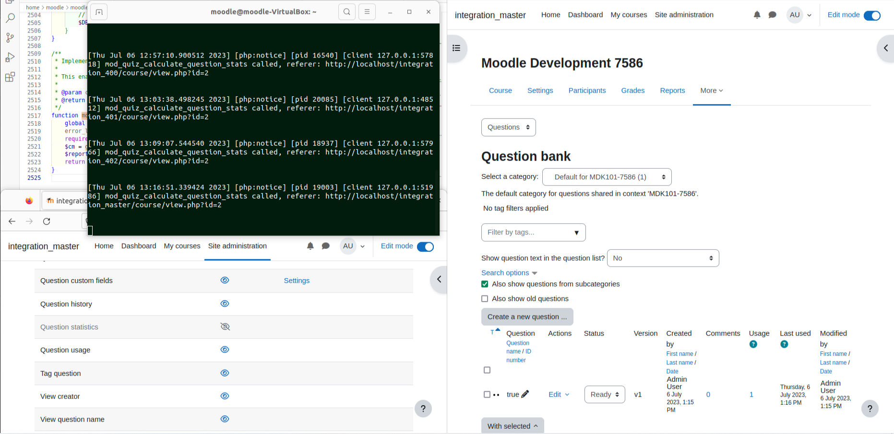
Task: Click help question mark in left window
Action: (423, 409)
